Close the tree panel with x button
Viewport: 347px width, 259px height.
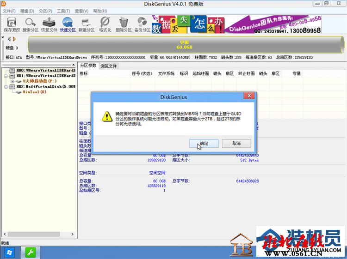coord(74,65)
